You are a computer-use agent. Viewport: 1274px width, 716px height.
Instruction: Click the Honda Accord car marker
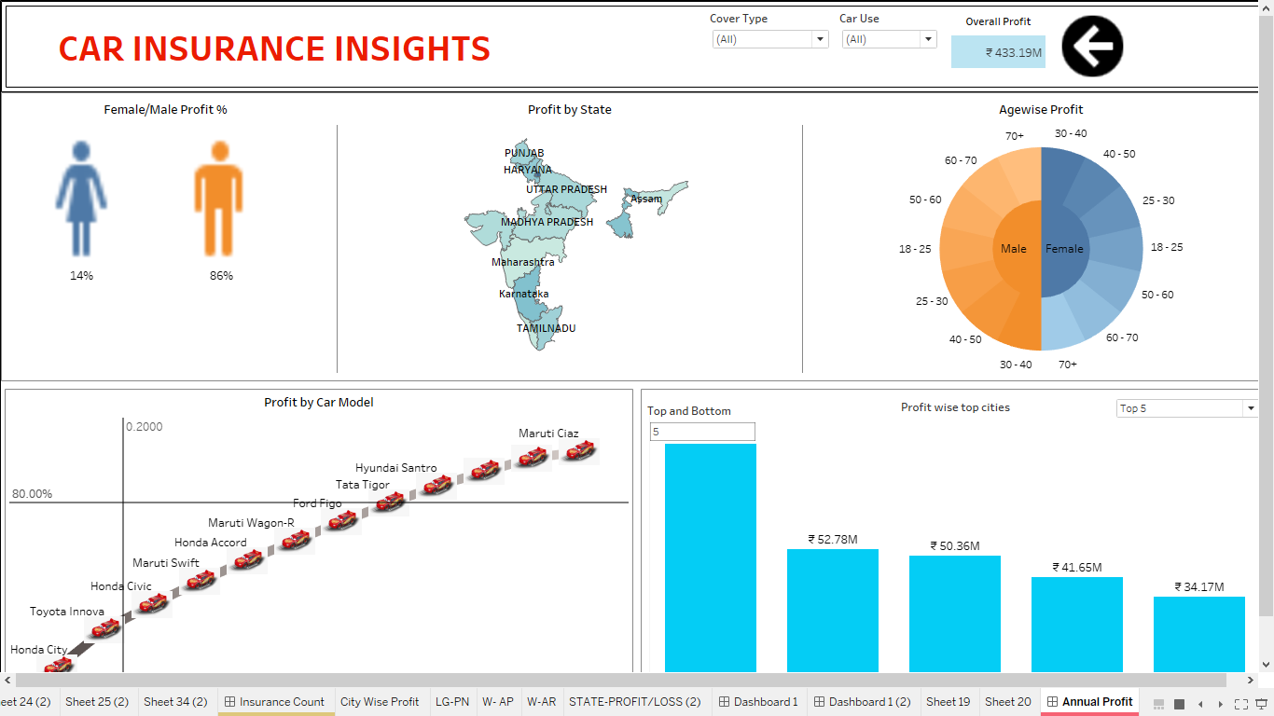tap(247, 559)
